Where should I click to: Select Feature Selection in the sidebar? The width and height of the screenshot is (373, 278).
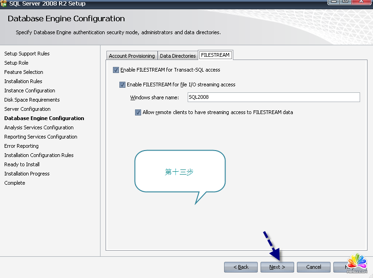24,72
